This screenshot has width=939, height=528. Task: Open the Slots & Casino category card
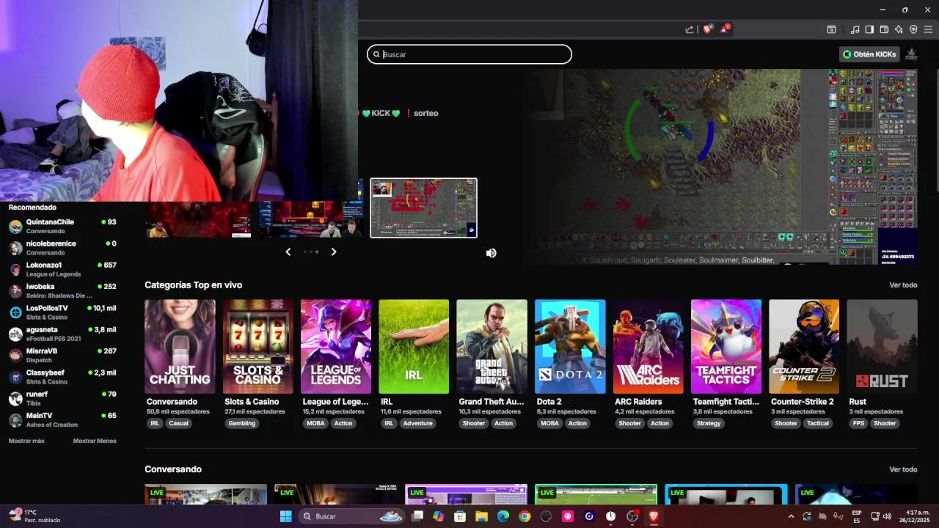coord(258,346)
